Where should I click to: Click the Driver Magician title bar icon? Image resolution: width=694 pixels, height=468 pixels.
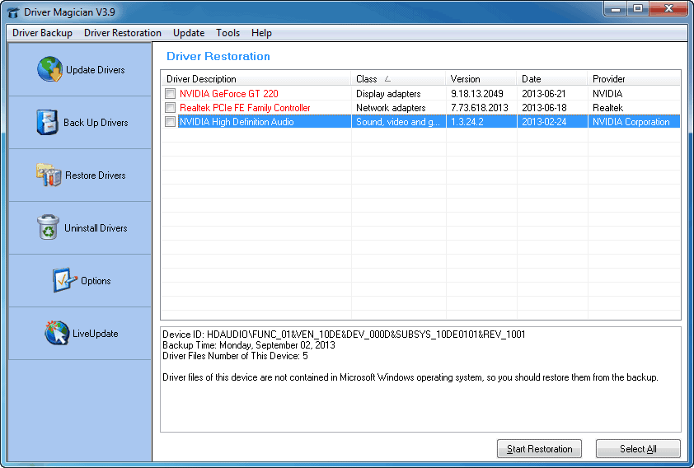coord(12,12)
